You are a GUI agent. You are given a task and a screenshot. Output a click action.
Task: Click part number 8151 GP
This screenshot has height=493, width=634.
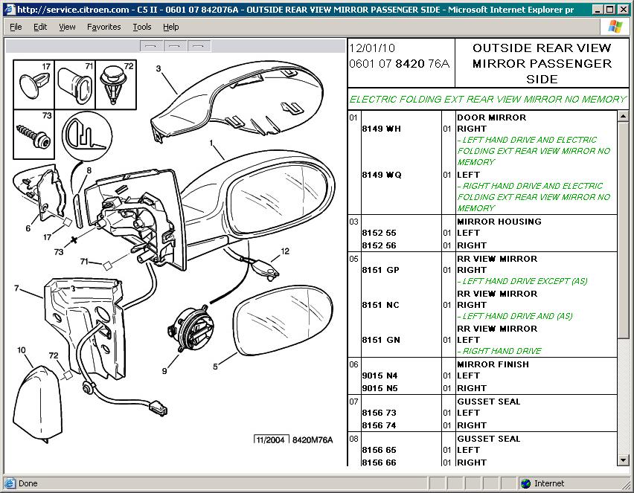pyautogui.click(x=380, y=270)
